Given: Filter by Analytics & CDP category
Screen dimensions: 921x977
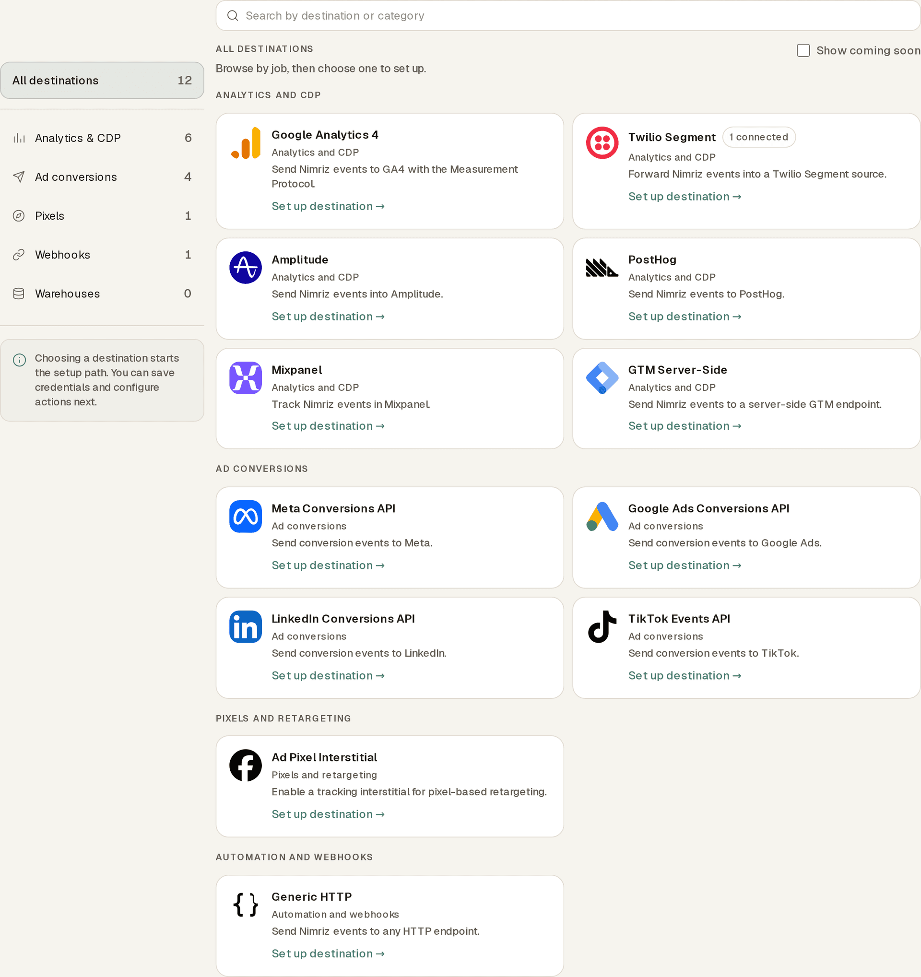Looking at the screenshot, I should 102,138.
